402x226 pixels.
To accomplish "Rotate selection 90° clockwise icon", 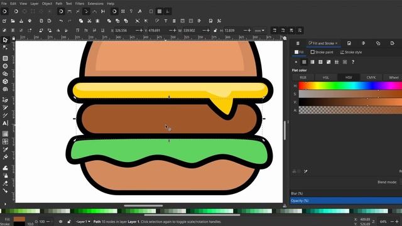I will pos(50,31).
